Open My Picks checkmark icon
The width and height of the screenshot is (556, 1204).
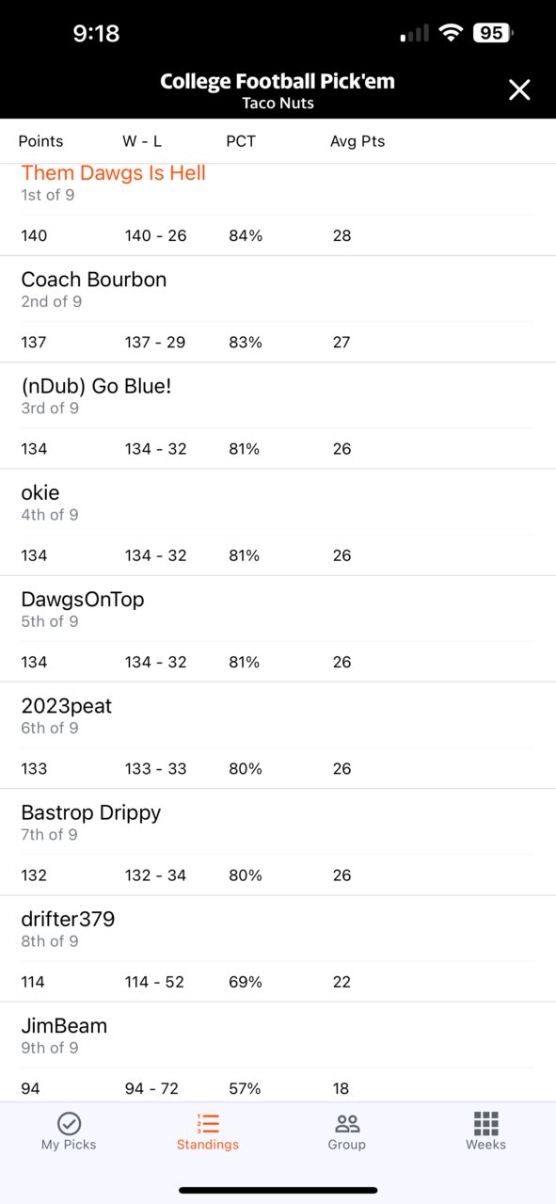tap(69, 1123)
